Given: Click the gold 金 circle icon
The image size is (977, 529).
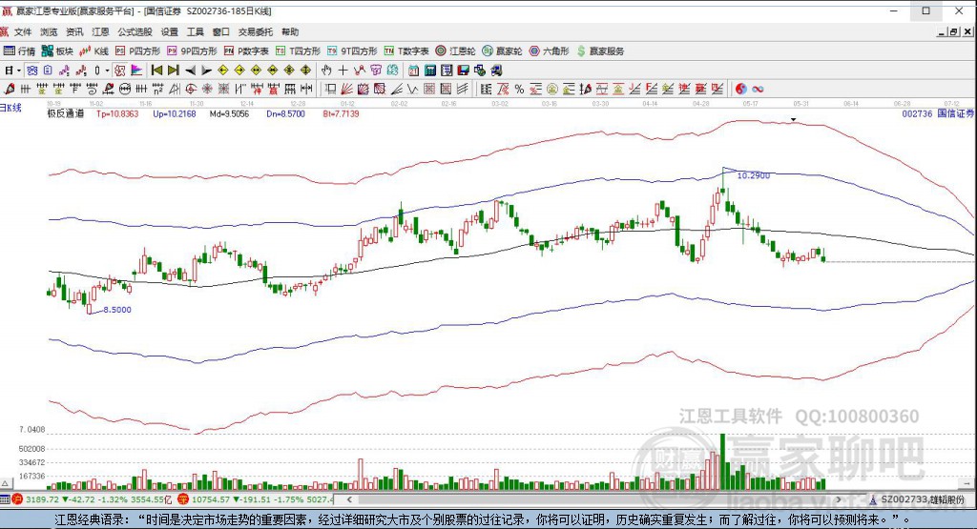Looking at the screenshot, I should click(551, 89).
